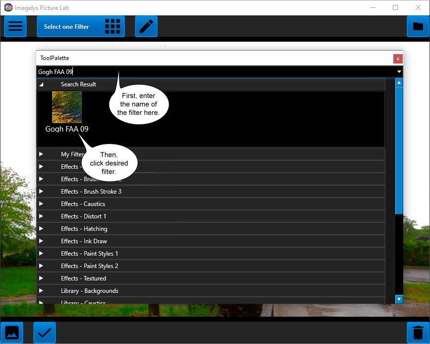Open the filter search dropdown arrow
The height and width of the screenshot is (344, 430).
[399, 71]
